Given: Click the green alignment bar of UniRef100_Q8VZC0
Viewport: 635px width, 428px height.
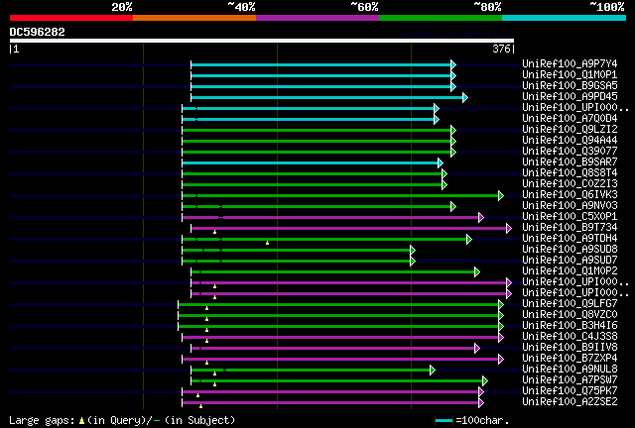Looking at the screenshot, I should (x=338, y=316).
